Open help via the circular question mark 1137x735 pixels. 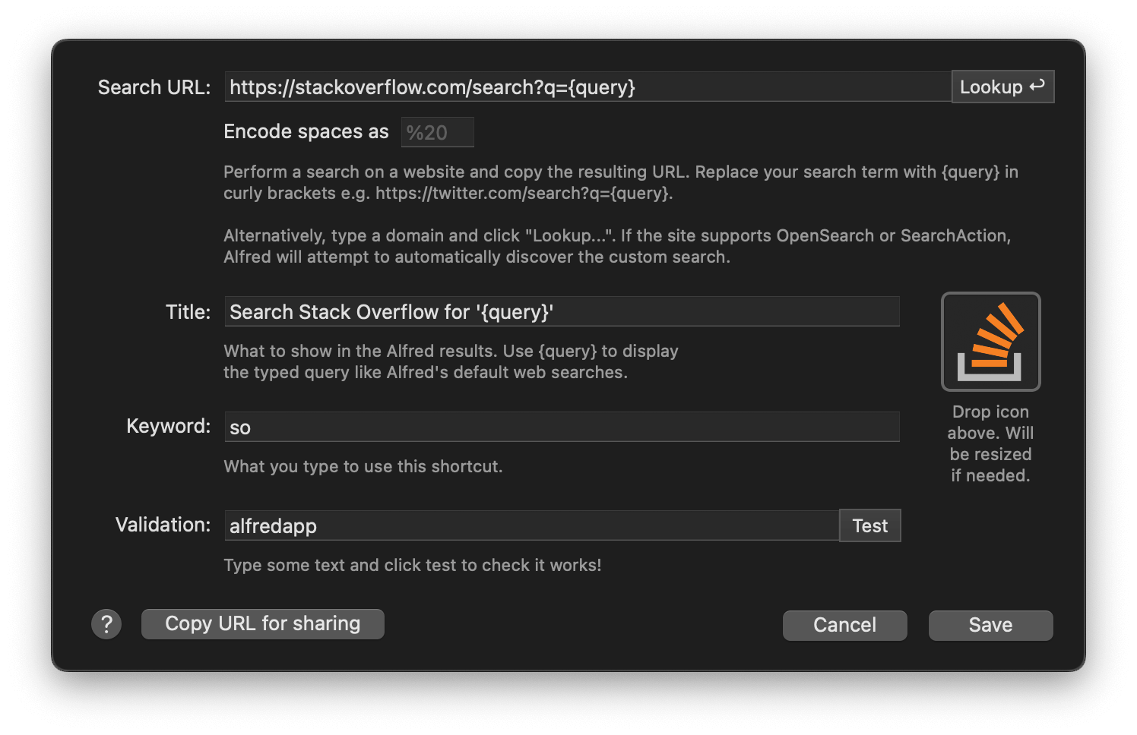(x=106, y=623)
